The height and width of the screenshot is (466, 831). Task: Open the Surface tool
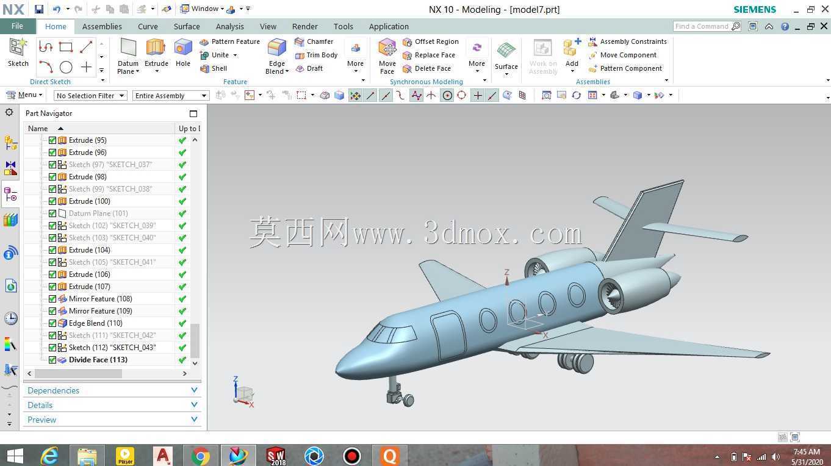coord(506,56)
